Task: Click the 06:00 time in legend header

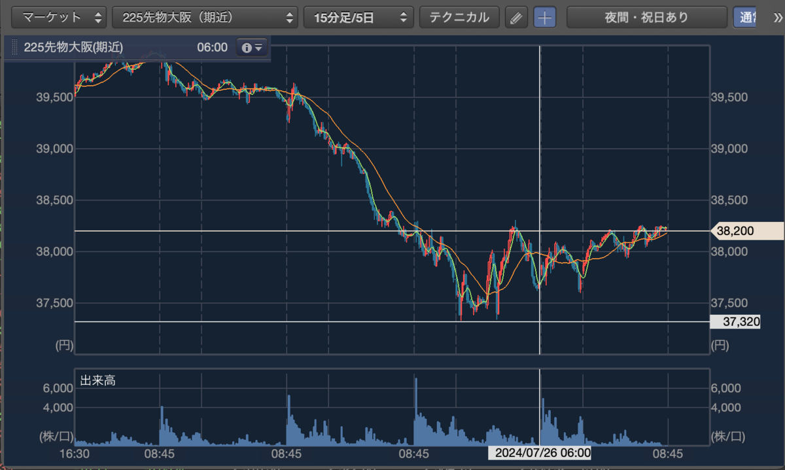Action: click(x=212, y=48)
